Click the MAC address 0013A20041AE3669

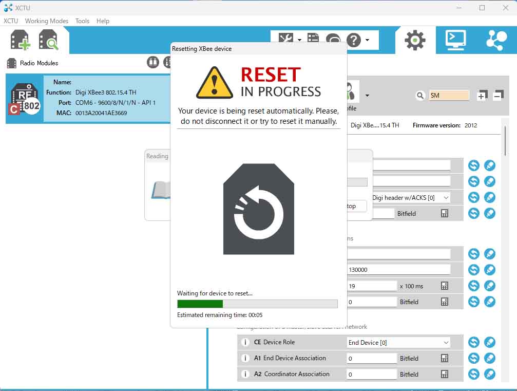click(101, 113)
